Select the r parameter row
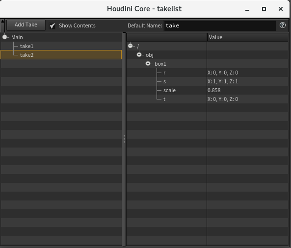Image resolution: width=291 pixels, height=248 pixels. tap(207, 73)
